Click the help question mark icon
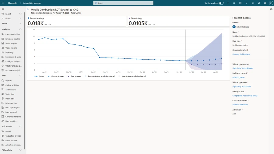The height and width of the screenshot is (154, 274). [246, 3]
